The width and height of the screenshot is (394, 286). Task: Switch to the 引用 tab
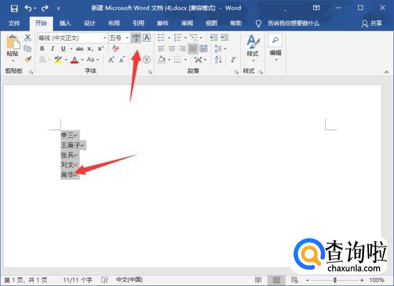coord(138,23)
